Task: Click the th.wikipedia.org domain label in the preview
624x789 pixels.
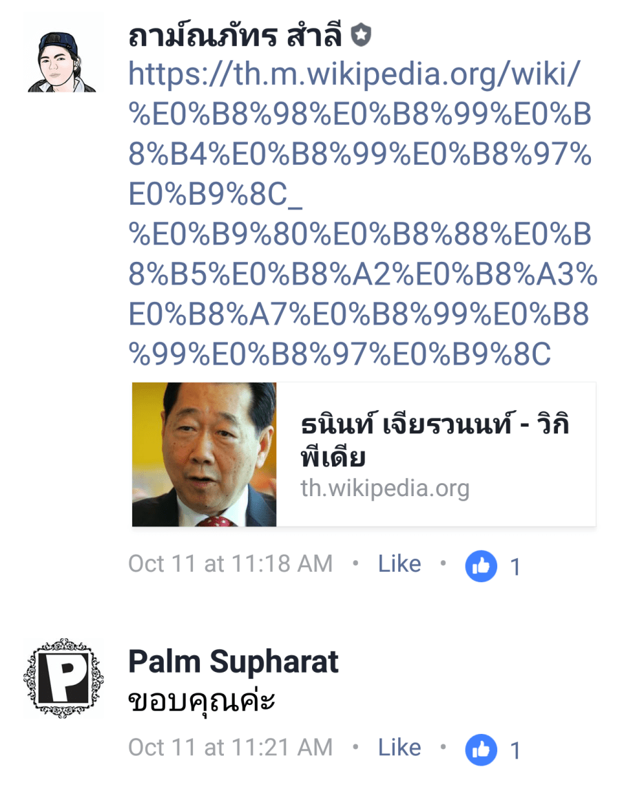Action: (385, 488)
